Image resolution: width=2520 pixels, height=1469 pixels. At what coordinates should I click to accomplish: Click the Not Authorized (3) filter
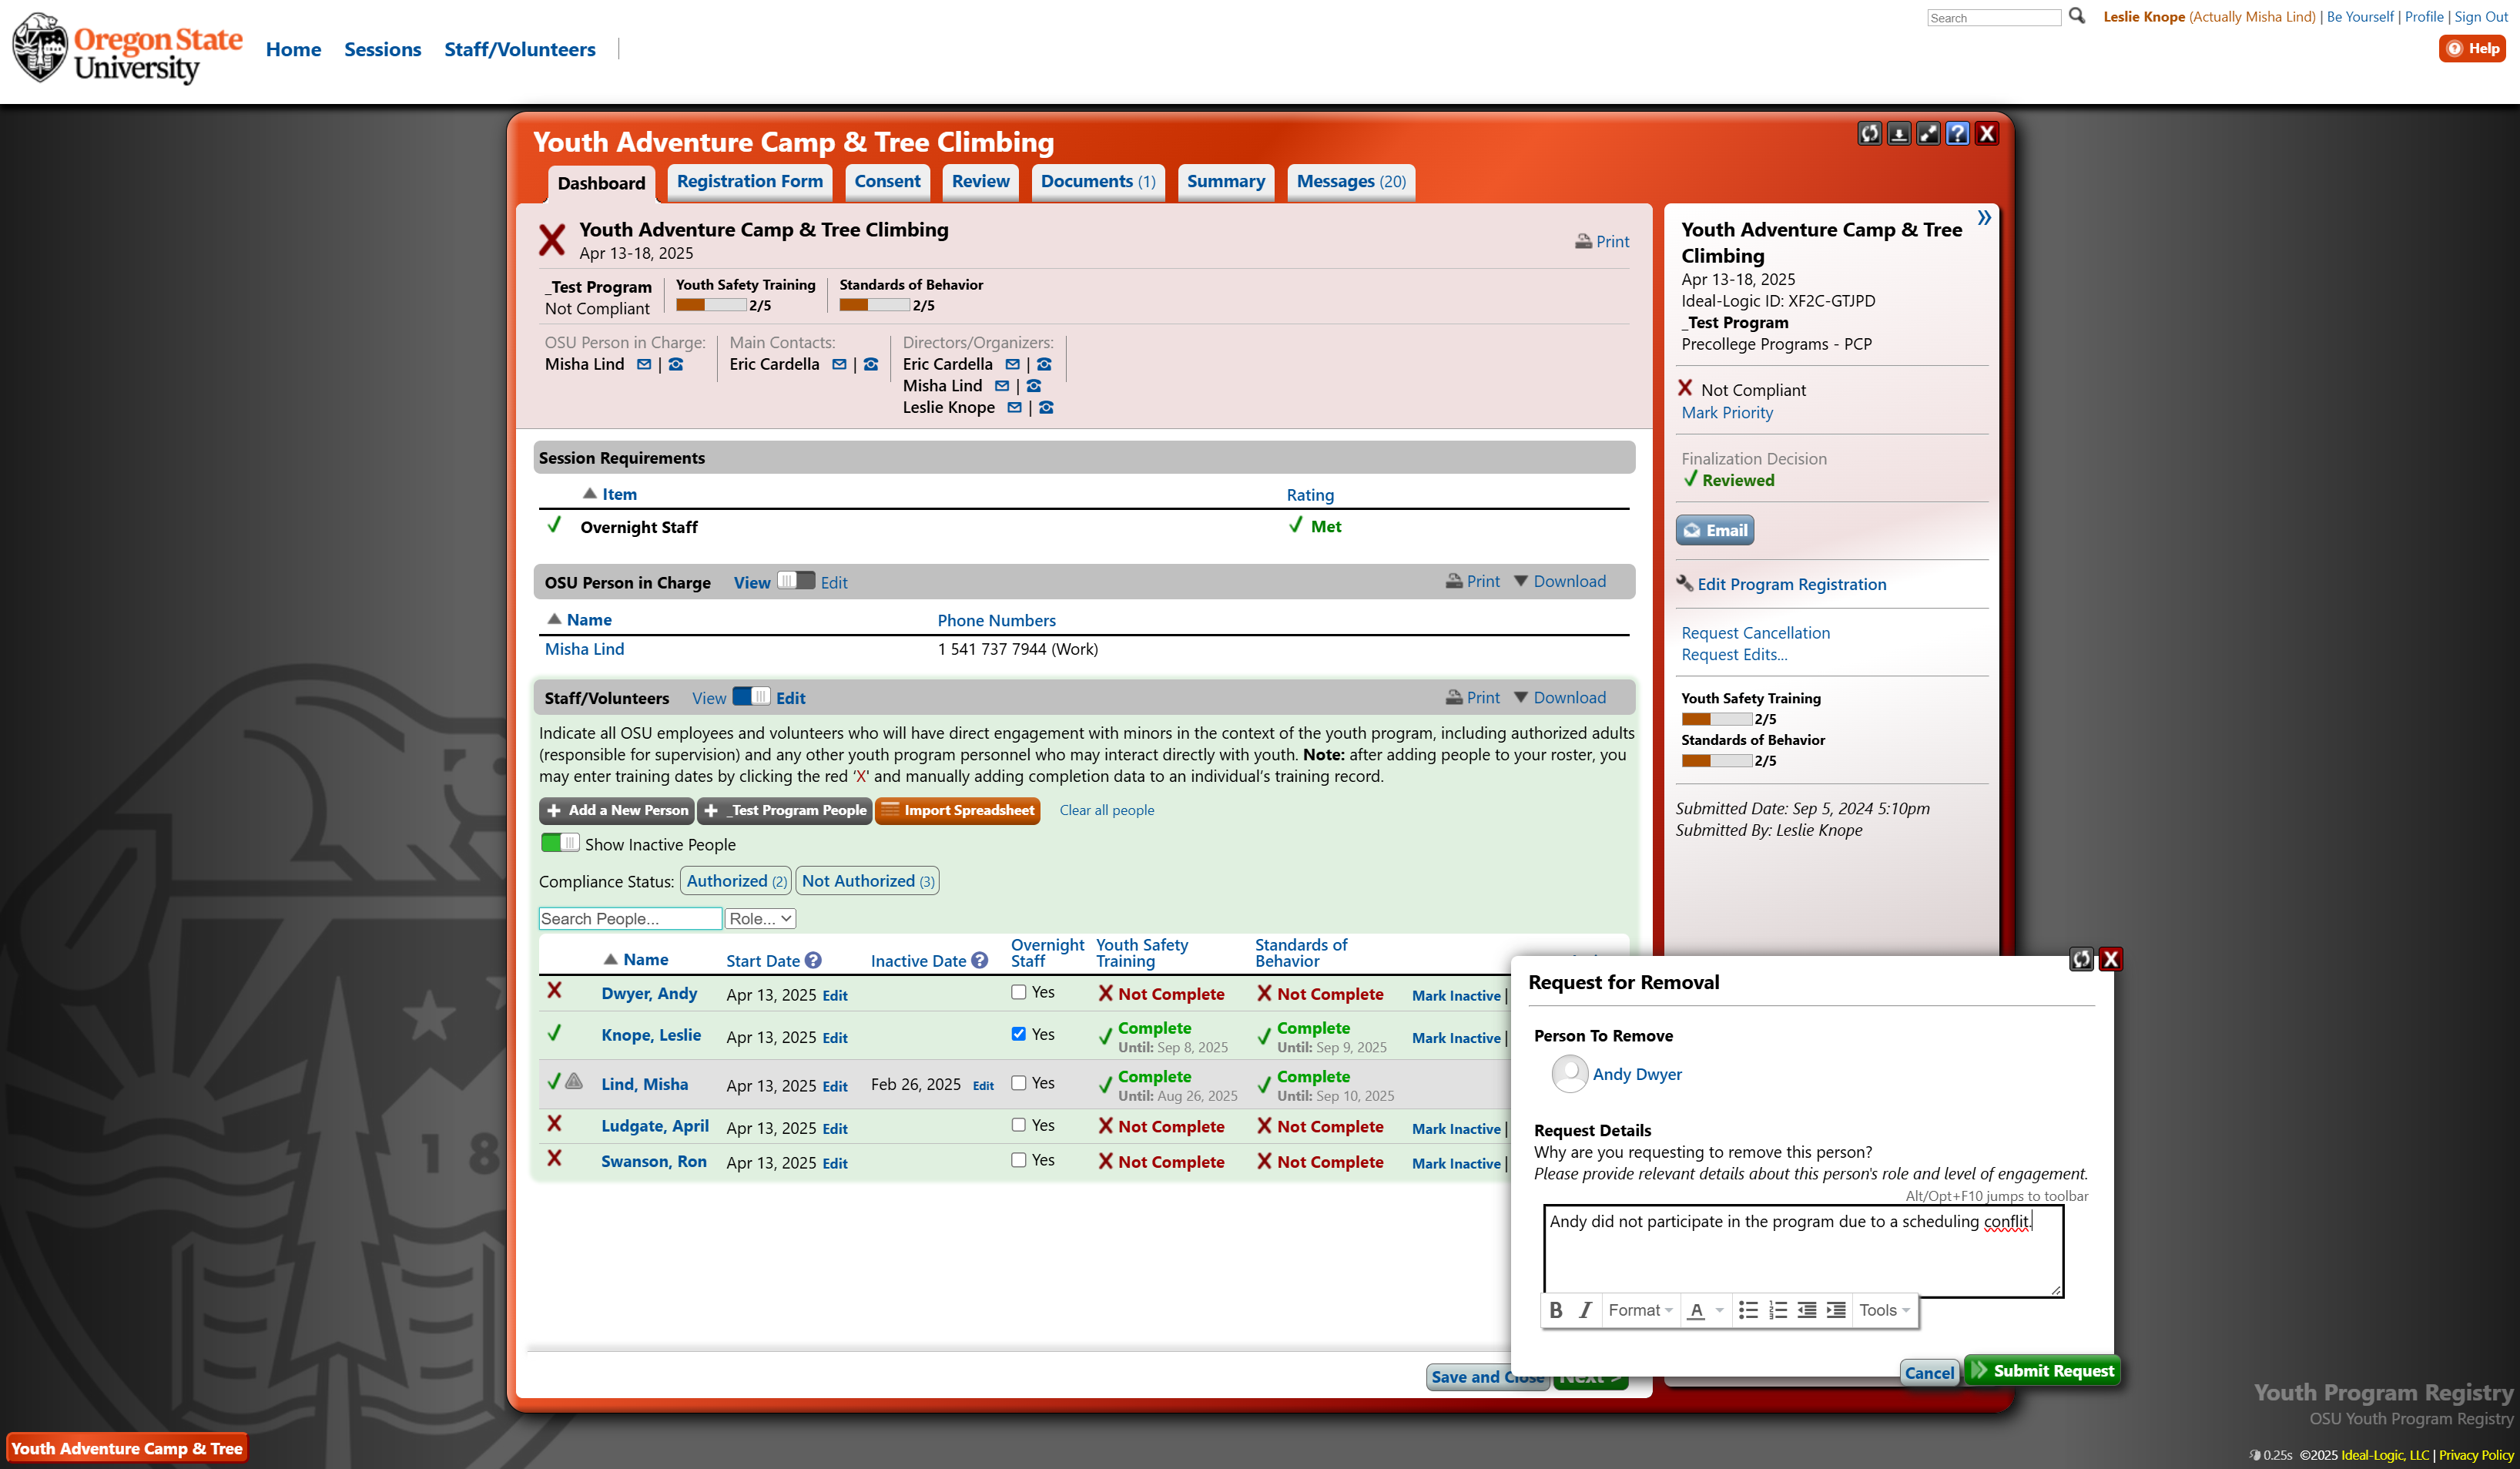(867, 880)
